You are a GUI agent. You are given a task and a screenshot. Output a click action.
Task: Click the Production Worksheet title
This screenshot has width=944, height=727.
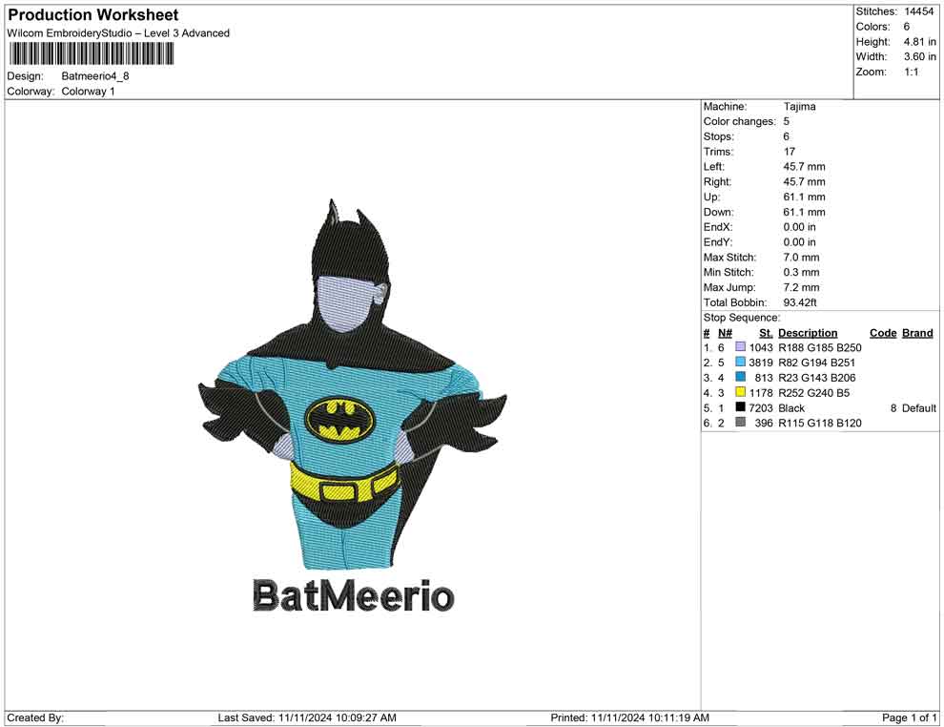click(x=93, y=15)
